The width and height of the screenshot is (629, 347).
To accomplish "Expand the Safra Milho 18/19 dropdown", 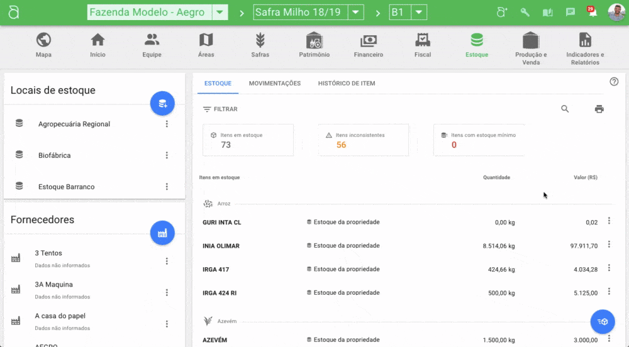I will 356,13.
